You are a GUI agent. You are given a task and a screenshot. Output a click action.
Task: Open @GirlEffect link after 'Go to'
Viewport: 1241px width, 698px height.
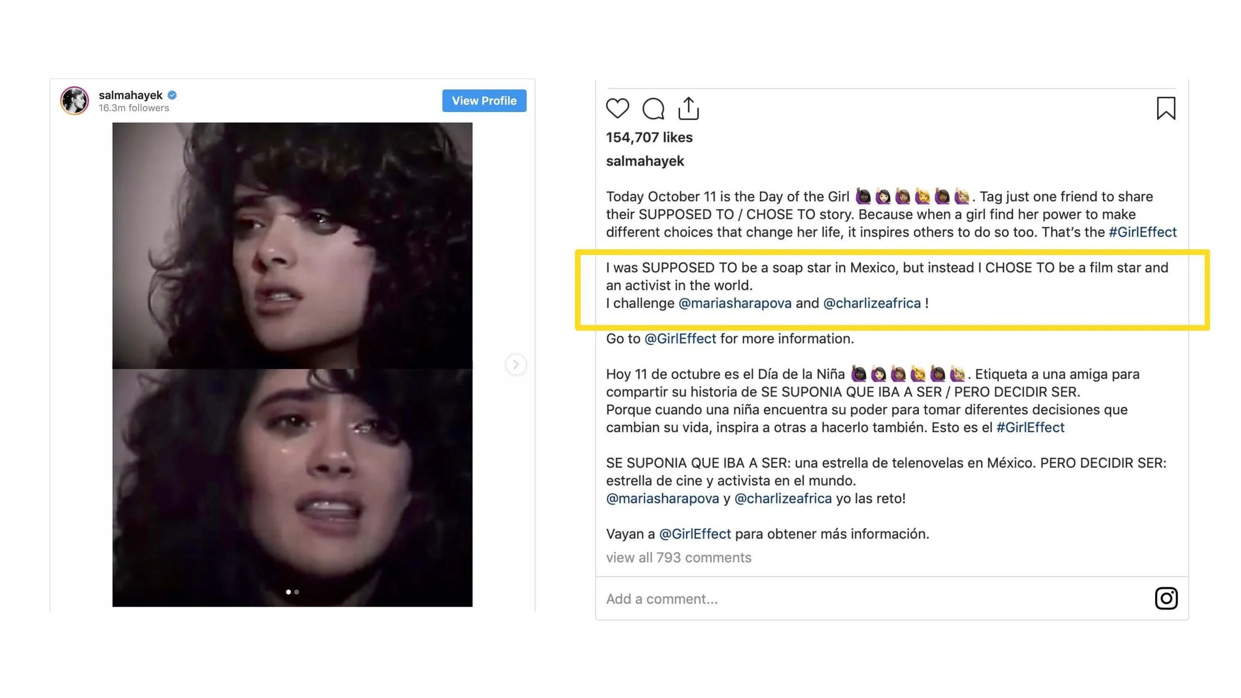pos(680,339)
